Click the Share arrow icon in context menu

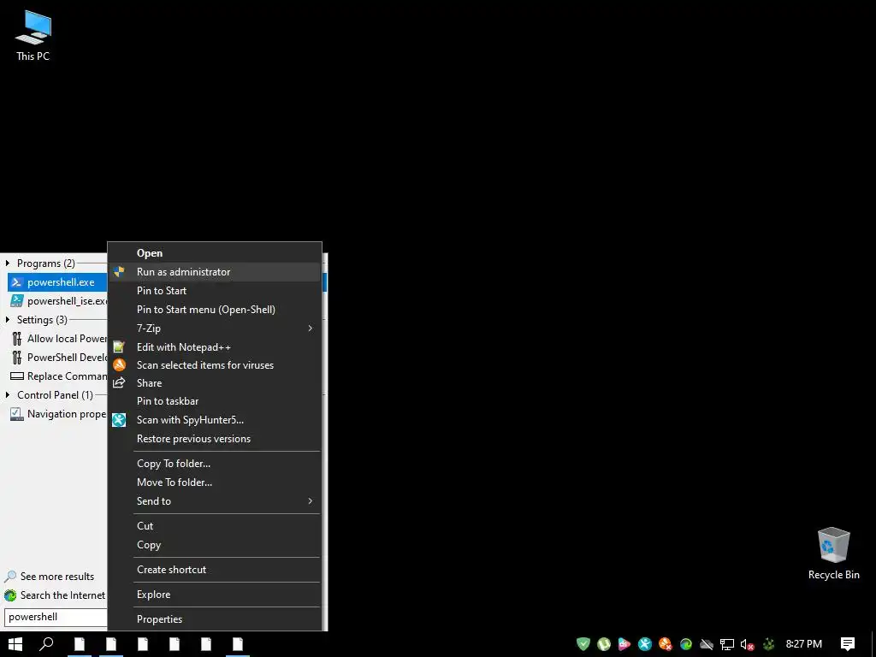pyautogui.click(x=119, y=382)
